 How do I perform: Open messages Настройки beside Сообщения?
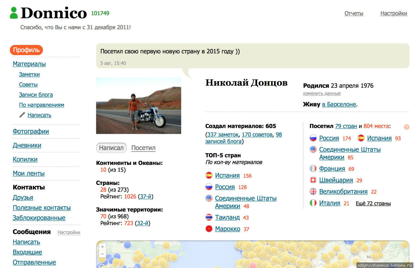pyautogui.click(x=69, y=232)
